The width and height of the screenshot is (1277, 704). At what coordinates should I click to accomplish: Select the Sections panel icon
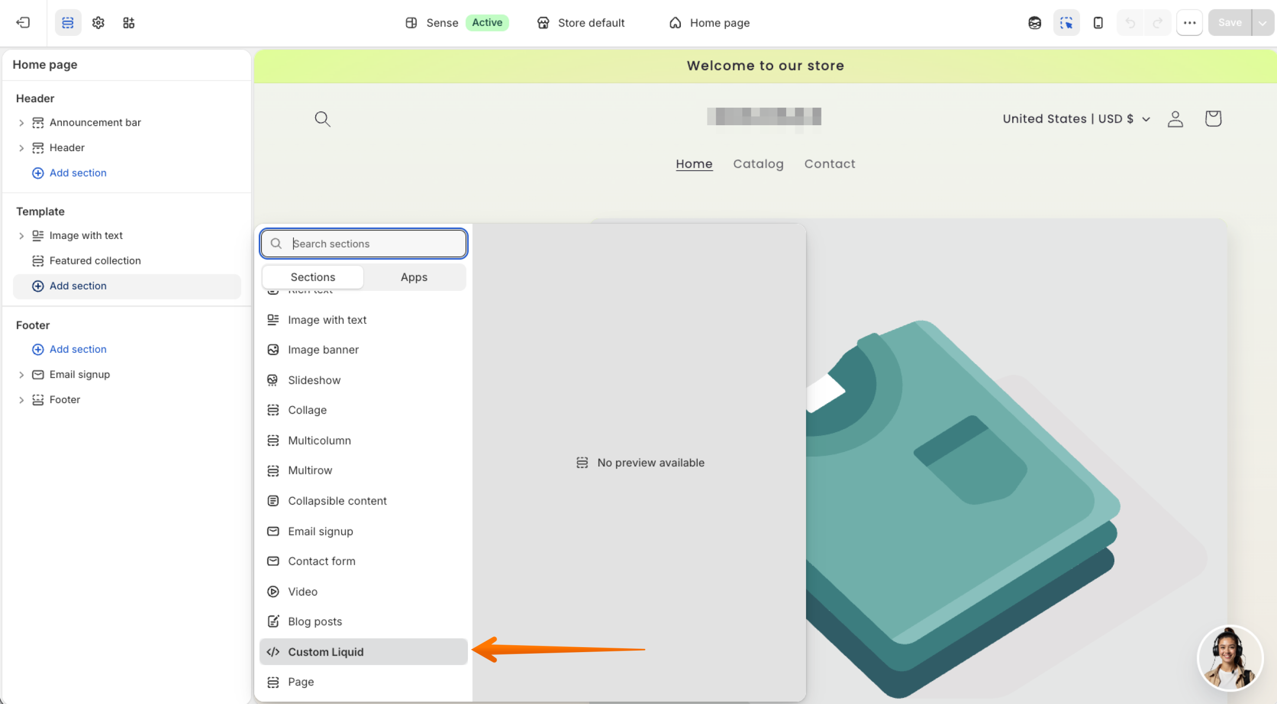tap(68, 22)
